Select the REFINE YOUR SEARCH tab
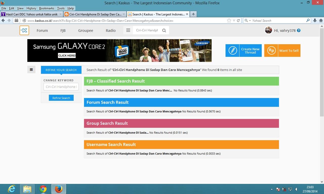The image size is (324, 194). [61, 70]
